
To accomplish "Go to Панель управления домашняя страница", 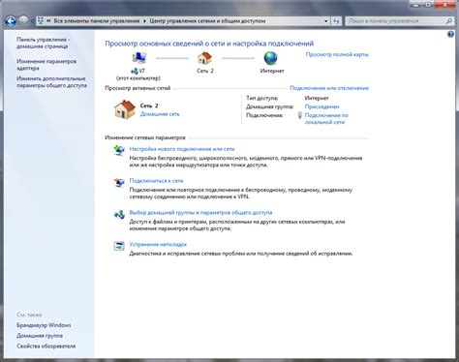I will [x=43, y=43].
